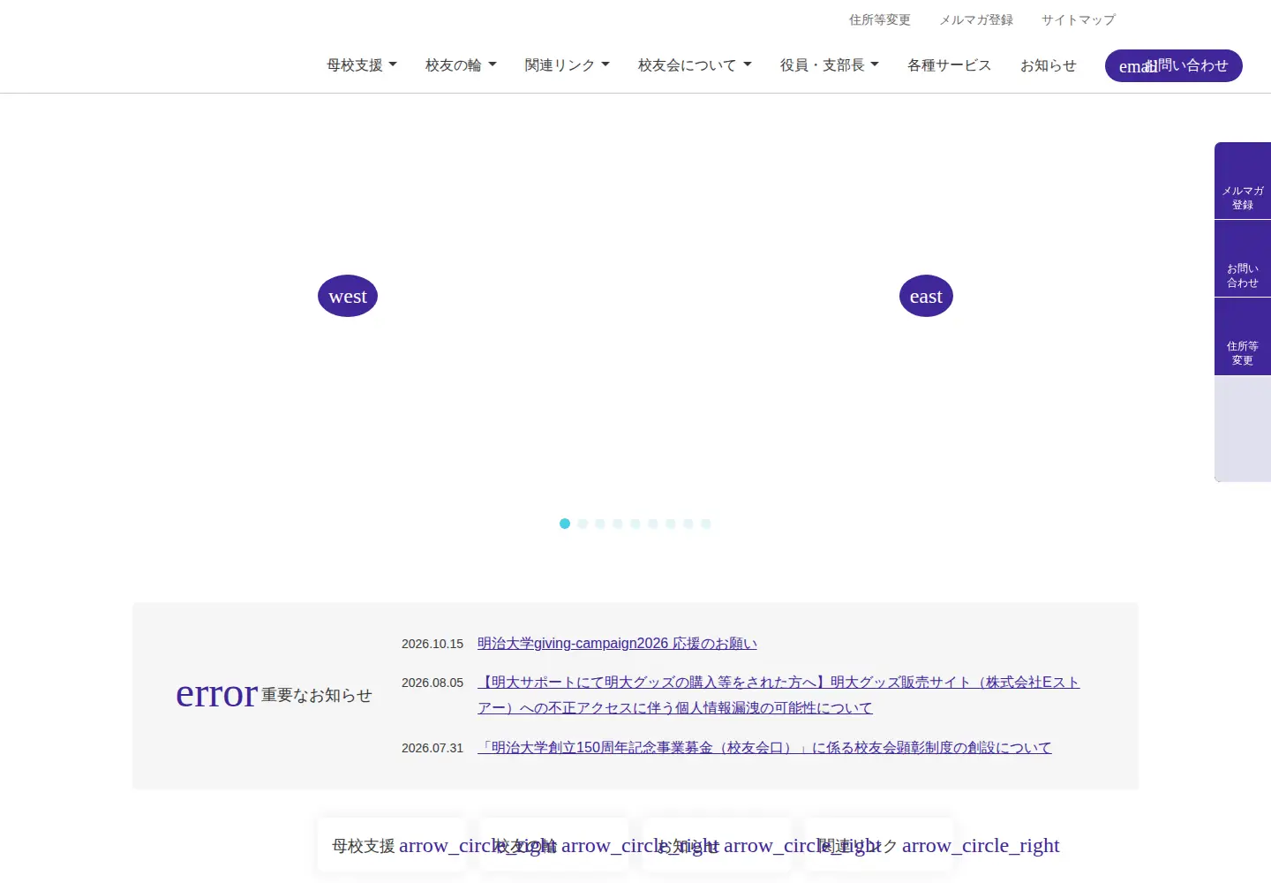The width and height of the screenshot is (1271, 883).
Task: Open the 住所等変更 link in top utility bar
Action: point(880,19)
